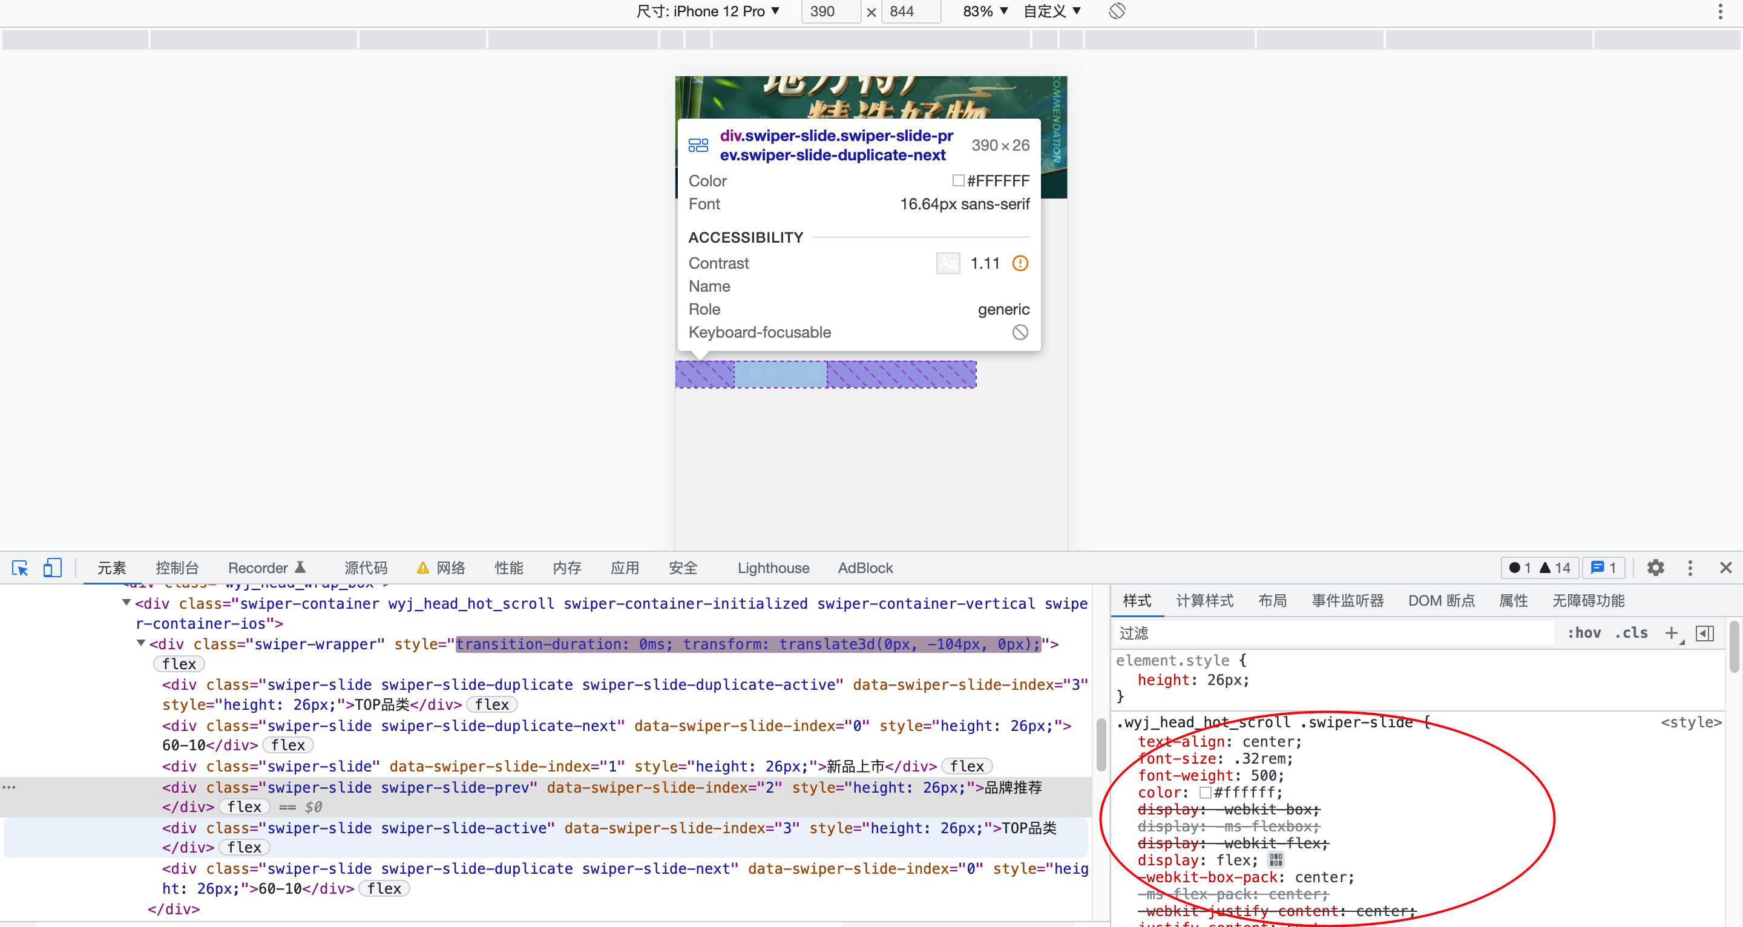Toggle the computed styles sidebar icon
This screenshot has height=927, width=1743.
click(1704, 633)
